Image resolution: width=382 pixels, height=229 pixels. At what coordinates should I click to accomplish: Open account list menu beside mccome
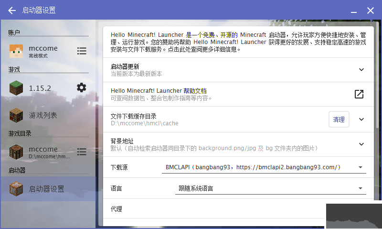[82, 51]
